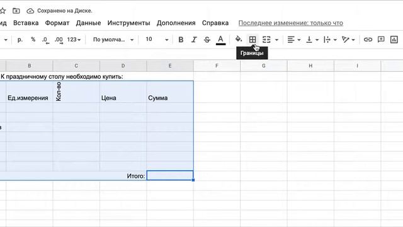Insert a comment
403x227 pixels.
click(381, 39)
